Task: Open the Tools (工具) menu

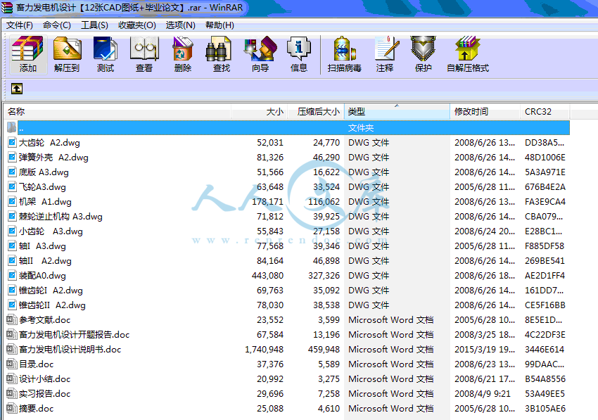Action: point(94,25)
